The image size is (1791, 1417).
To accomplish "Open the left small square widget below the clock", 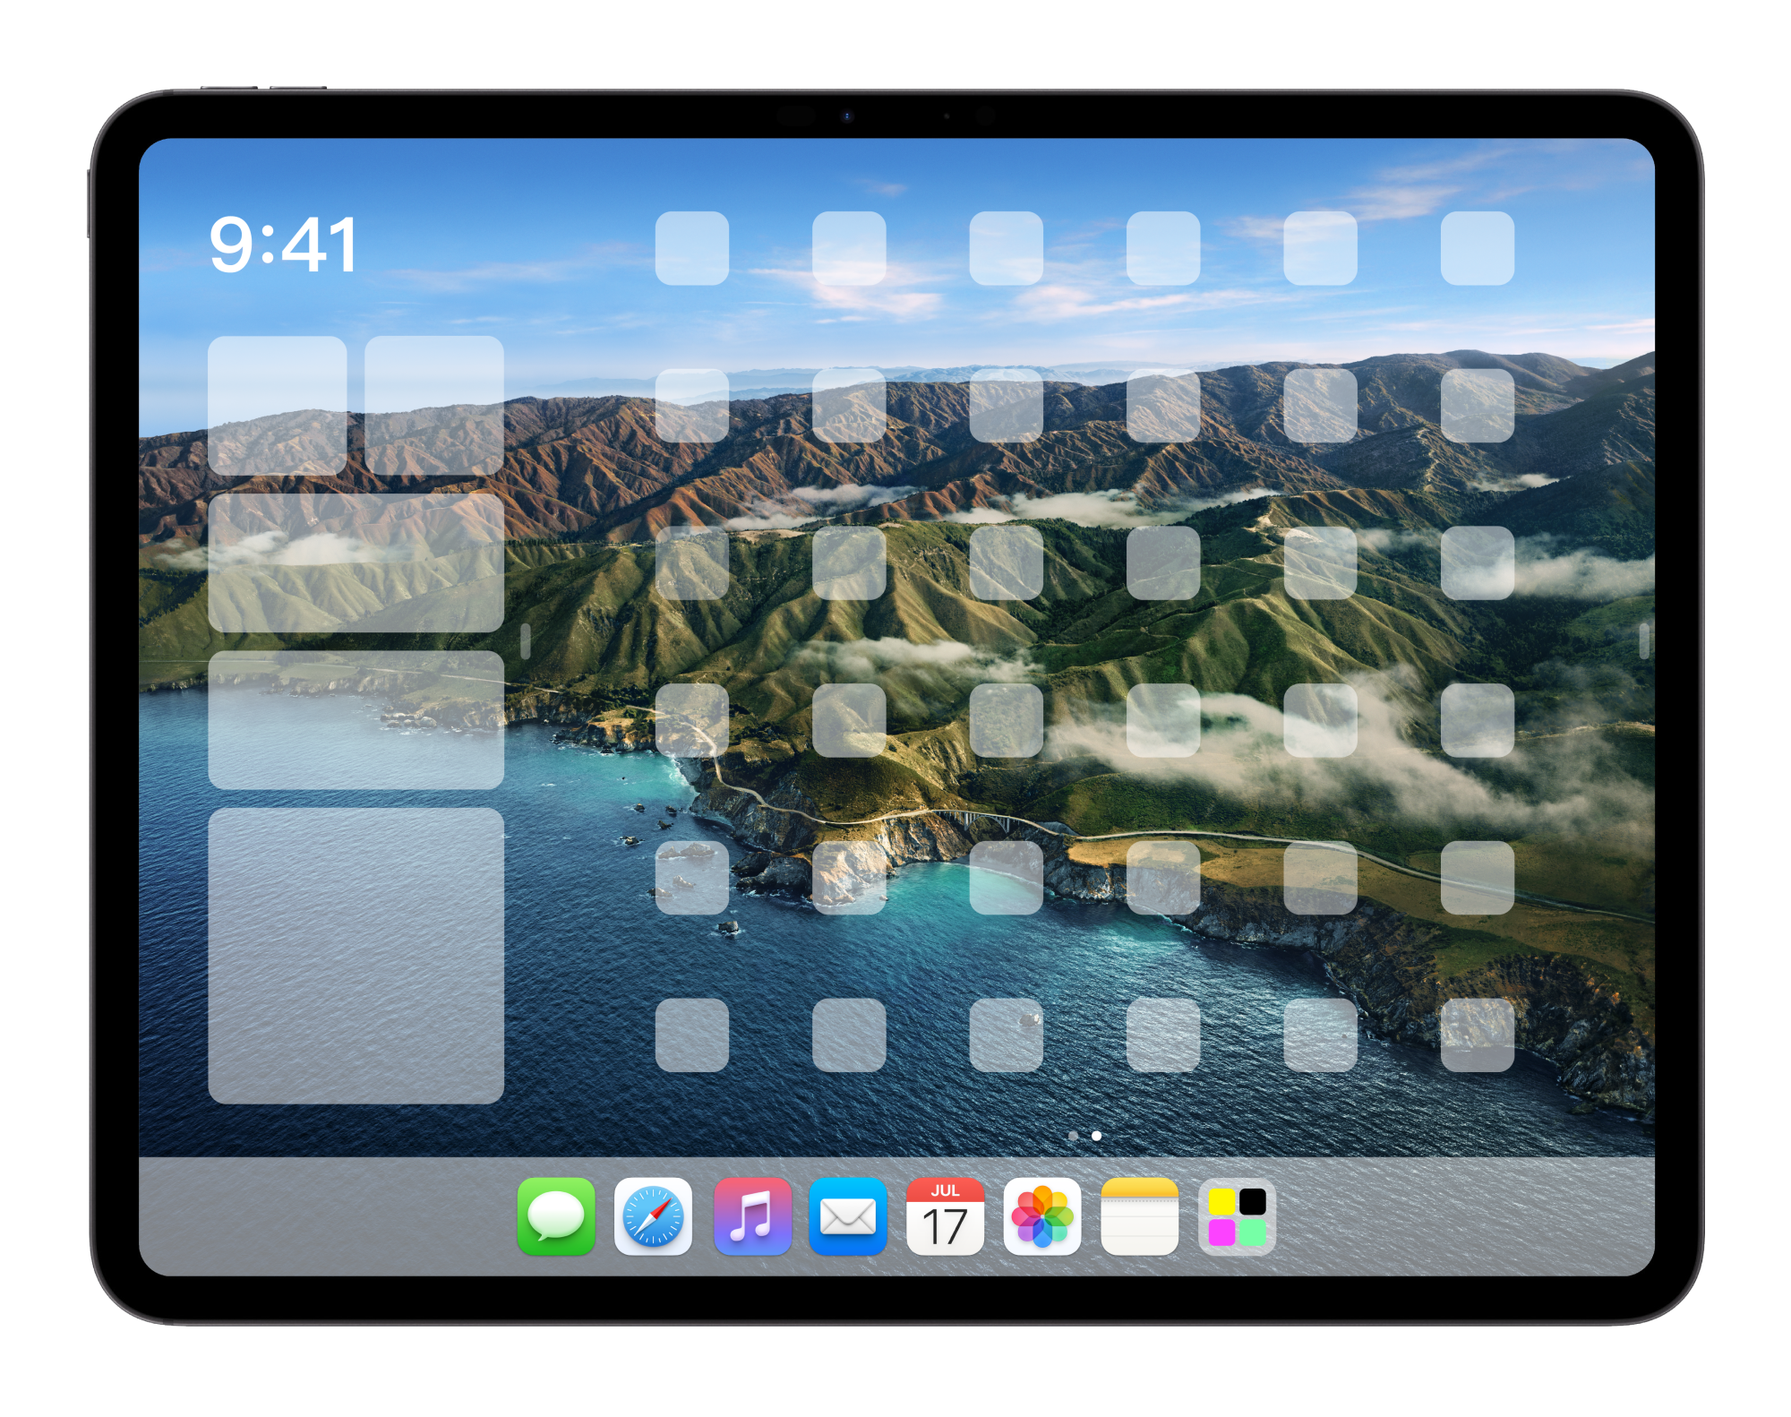I will 278,406.
